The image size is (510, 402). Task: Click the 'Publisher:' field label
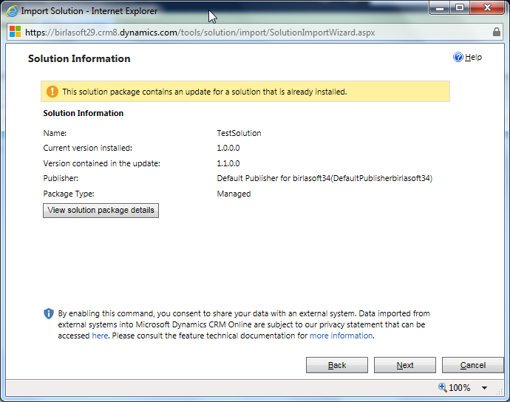61,178
